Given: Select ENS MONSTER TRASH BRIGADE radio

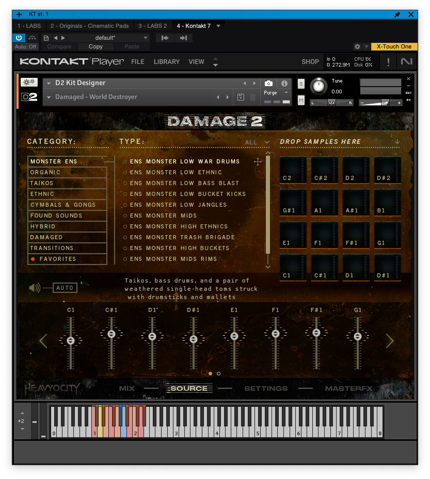Looking at the screenshot, I should click(x=125, y=237).
